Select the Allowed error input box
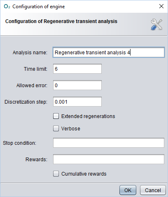 click(77, 85)
